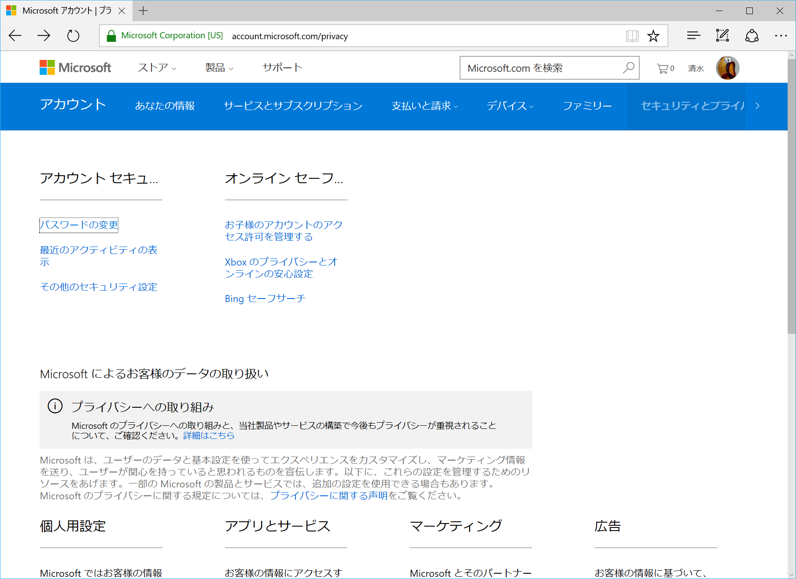The height and width of the screenshot is (579, 796).
Task: Open the Bing セーフサーチ link
Action: click(x=265, y=298)
